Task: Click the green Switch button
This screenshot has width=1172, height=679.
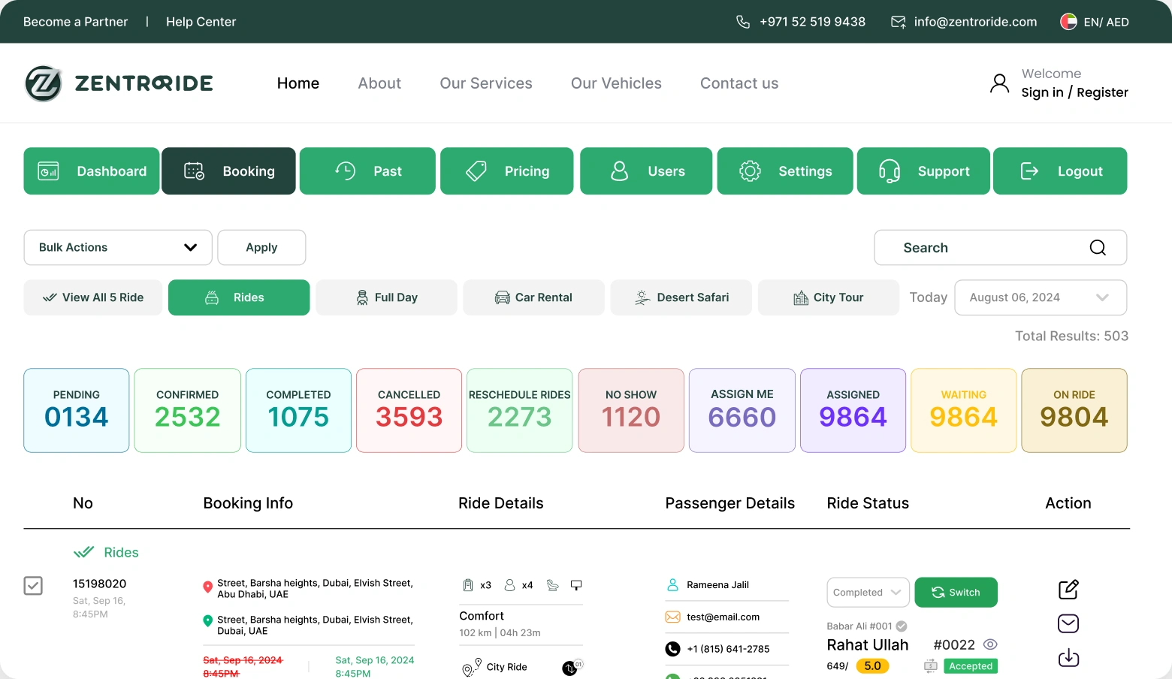Action: [x=956, y=593]
